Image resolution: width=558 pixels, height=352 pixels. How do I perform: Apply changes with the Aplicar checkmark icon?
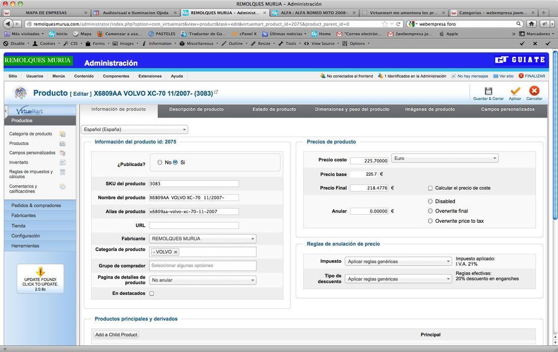pyautogui.click(x=515, y=91)
